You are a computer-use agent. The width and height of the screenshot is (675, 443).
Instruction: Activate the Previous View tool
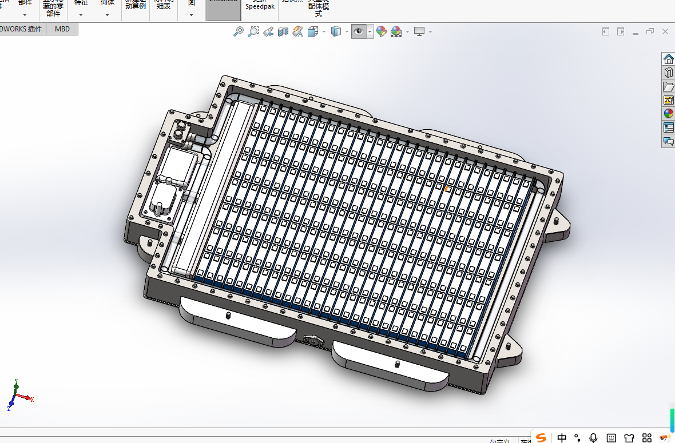click(268, 31)
